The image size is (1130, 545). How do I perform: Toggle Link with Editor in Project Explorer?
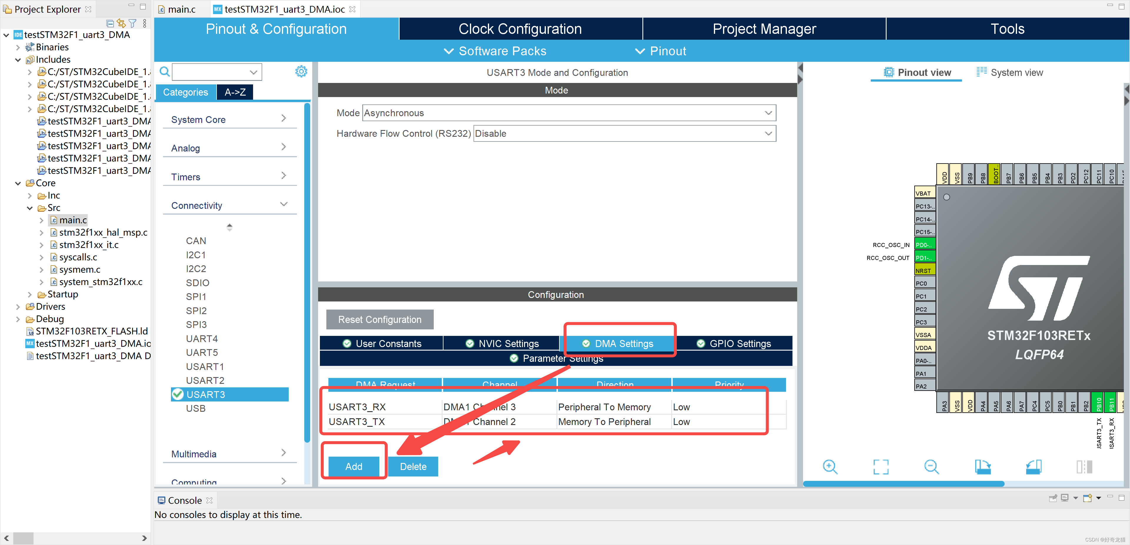pyautogui.click(x=121, y=23)
